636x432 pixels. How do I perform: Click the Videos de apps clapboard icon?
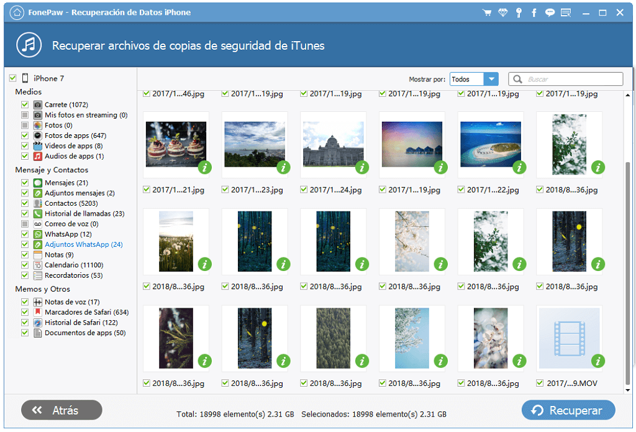coord(38,145)
